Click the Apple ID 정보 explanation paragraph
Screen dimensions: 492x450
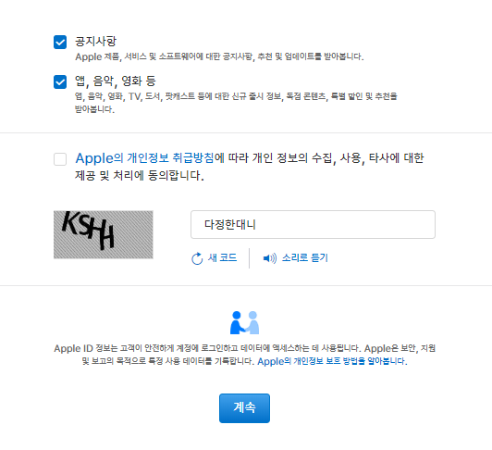(244, 355)
